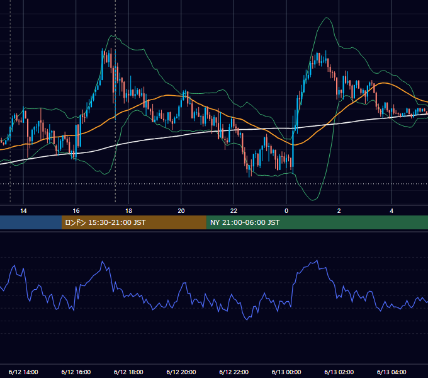The height and width of the screenshot is (378, 428).
Task: Click the 4 hour label on price chart axis
Action: tap(391, 211)
